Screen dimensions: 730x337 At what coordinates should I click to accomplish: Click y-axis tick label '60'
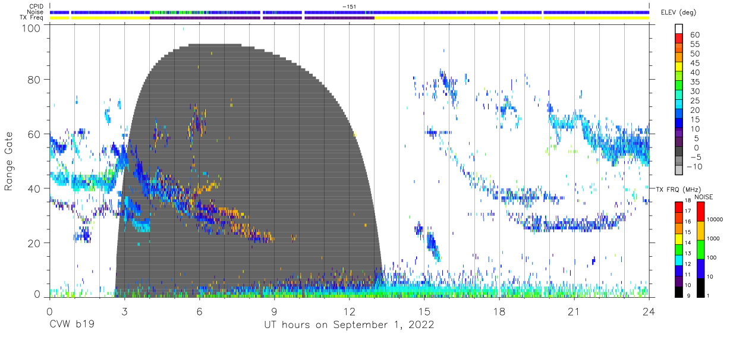34,134
